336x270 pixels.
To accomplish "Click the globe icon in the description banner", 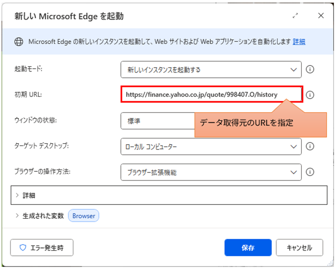I will pyautogui.click(x=19, y=42).
